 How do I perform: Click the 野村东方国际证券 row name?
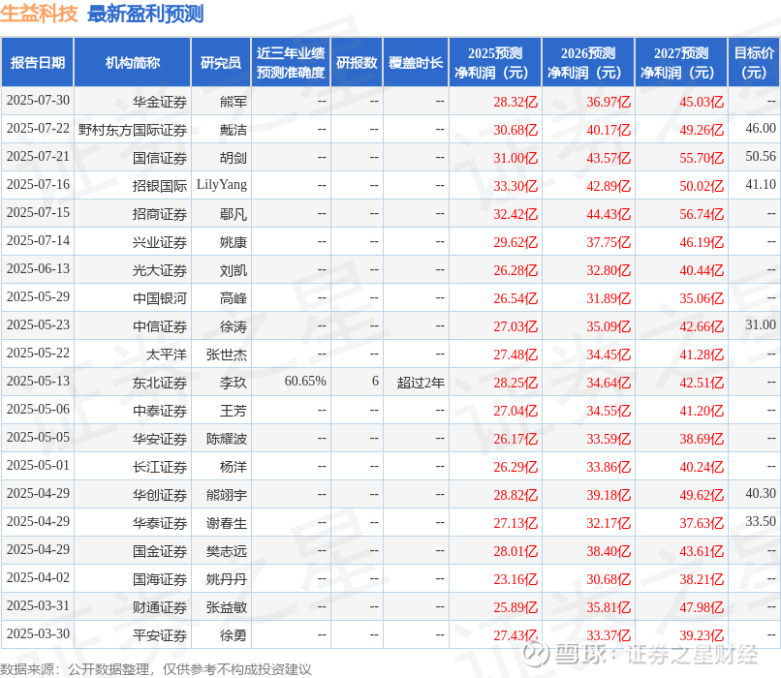click(133, 130)
